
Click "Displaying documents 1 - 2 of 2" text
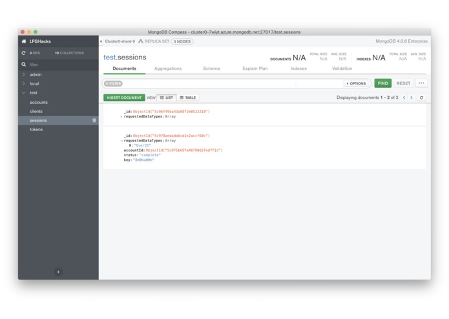[367, 98]
